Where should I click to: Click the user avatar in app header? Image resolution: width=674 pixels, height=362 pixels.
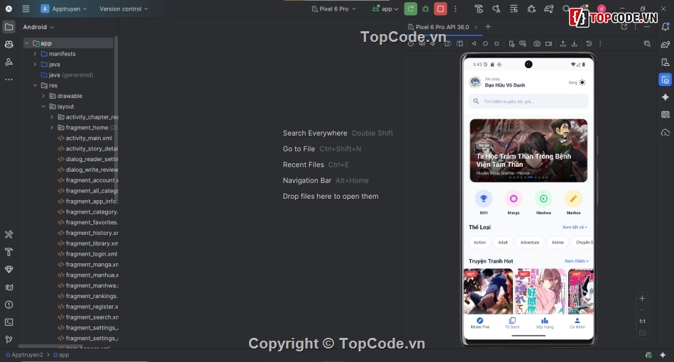pos(475,82)
